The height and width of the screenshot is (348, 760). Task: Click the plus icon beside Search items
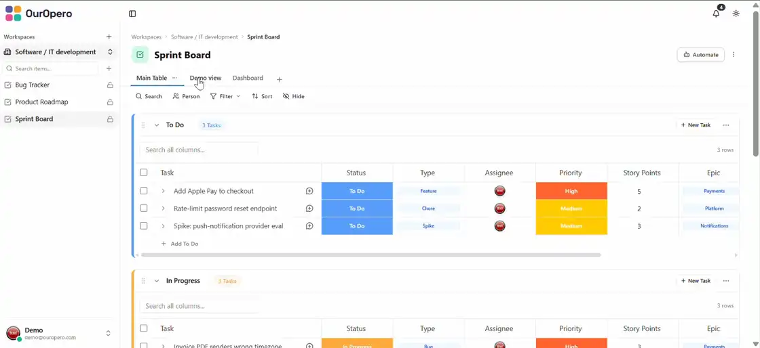109,68
